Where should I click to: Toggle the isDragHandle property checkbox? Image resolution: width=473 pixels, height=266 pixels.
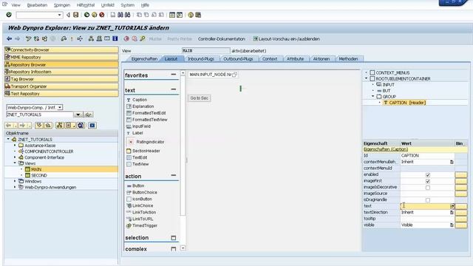(428, 200)
